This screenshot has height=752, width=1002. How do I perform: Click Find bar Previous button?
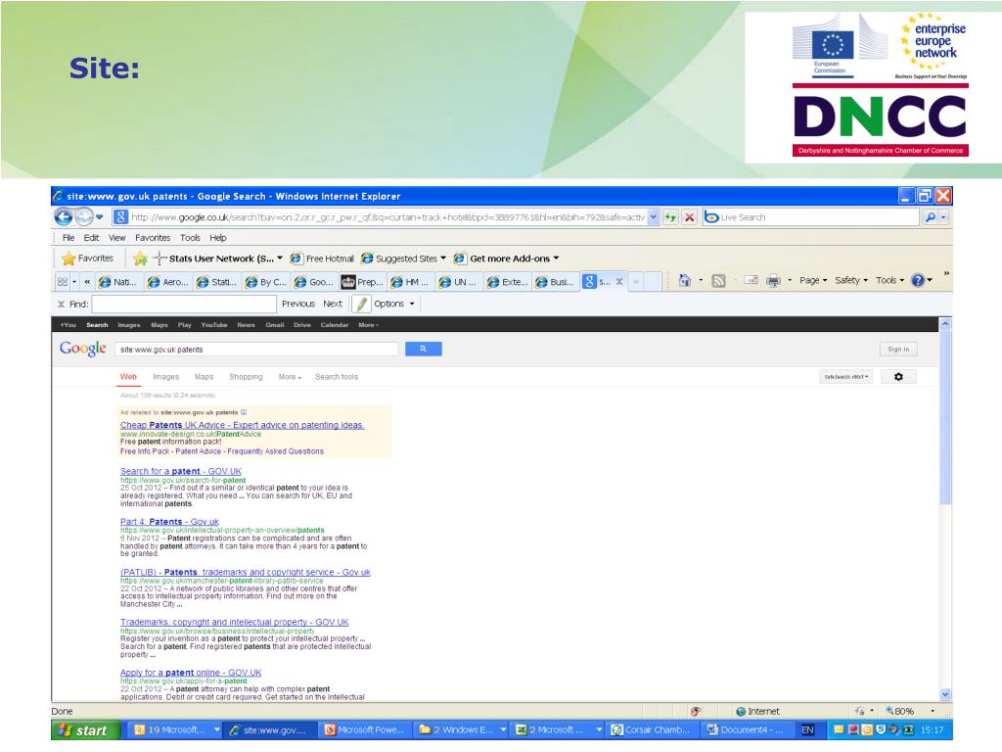pos(298,304)
